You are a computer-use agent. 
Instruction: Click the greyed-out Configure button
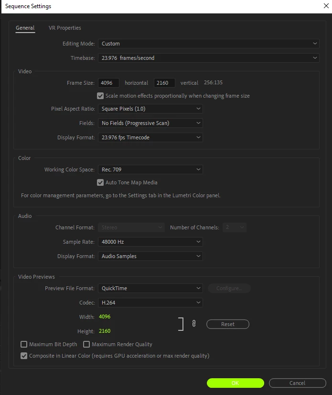(x=229, y=288)
